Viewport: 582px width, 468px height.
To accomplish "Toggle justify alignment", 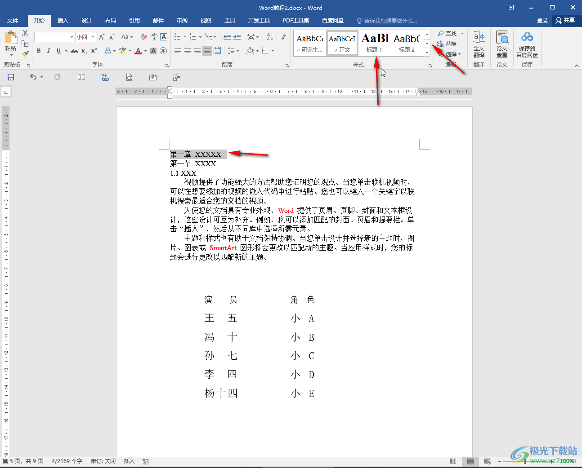I will (x=207, y=51).
